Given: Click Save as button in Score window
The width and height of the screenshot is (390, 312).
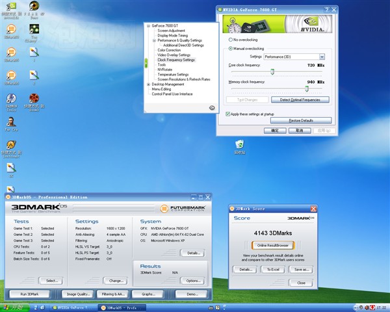Looking at the screenshot, I should [x=301, y=270].
